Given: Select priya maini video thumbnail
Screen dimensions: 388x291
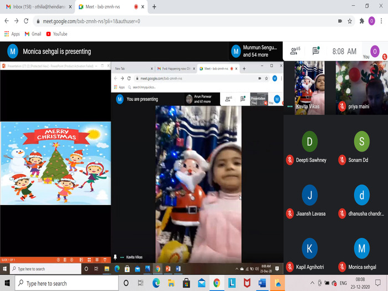Looking at the screenshot, I should (361, 88).
